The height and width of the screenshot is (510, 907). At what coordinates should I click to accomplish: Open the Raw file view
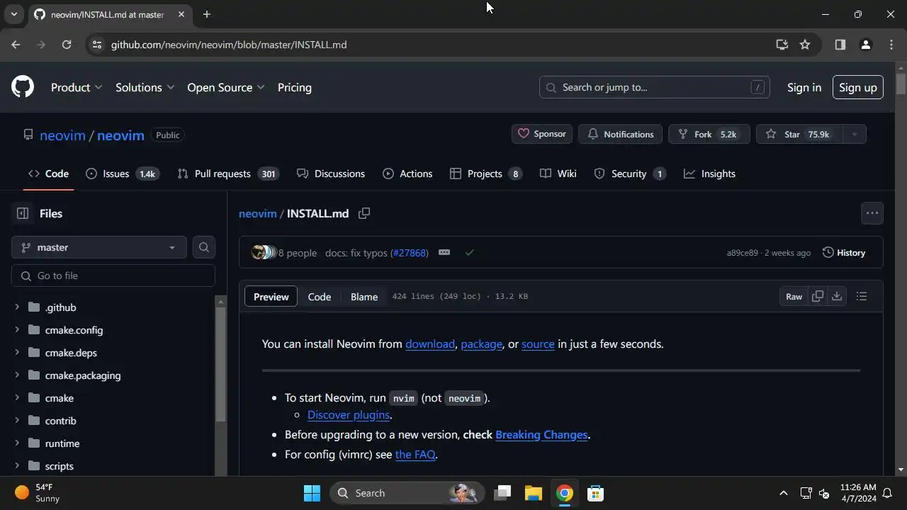[794, 296]
